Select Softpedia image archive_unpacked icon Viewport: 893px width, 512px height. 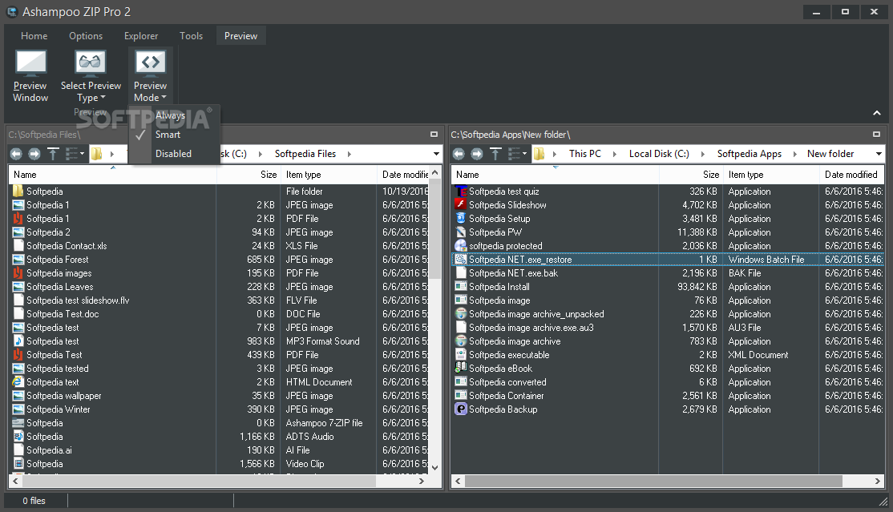[461, 314]
